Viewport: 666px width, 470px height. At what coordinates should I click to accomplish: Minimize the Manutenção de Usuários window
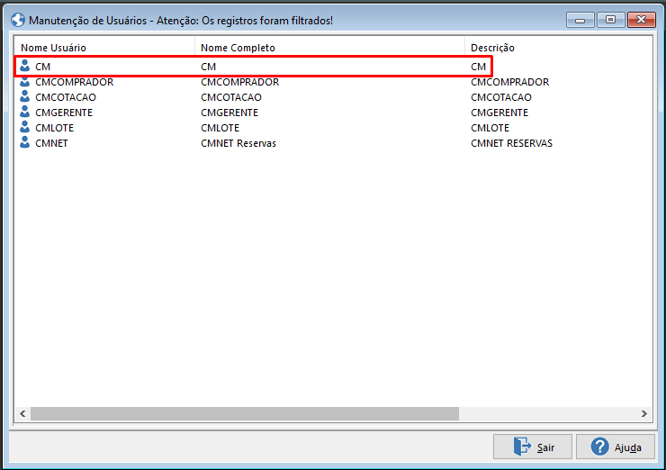(580, 20)
